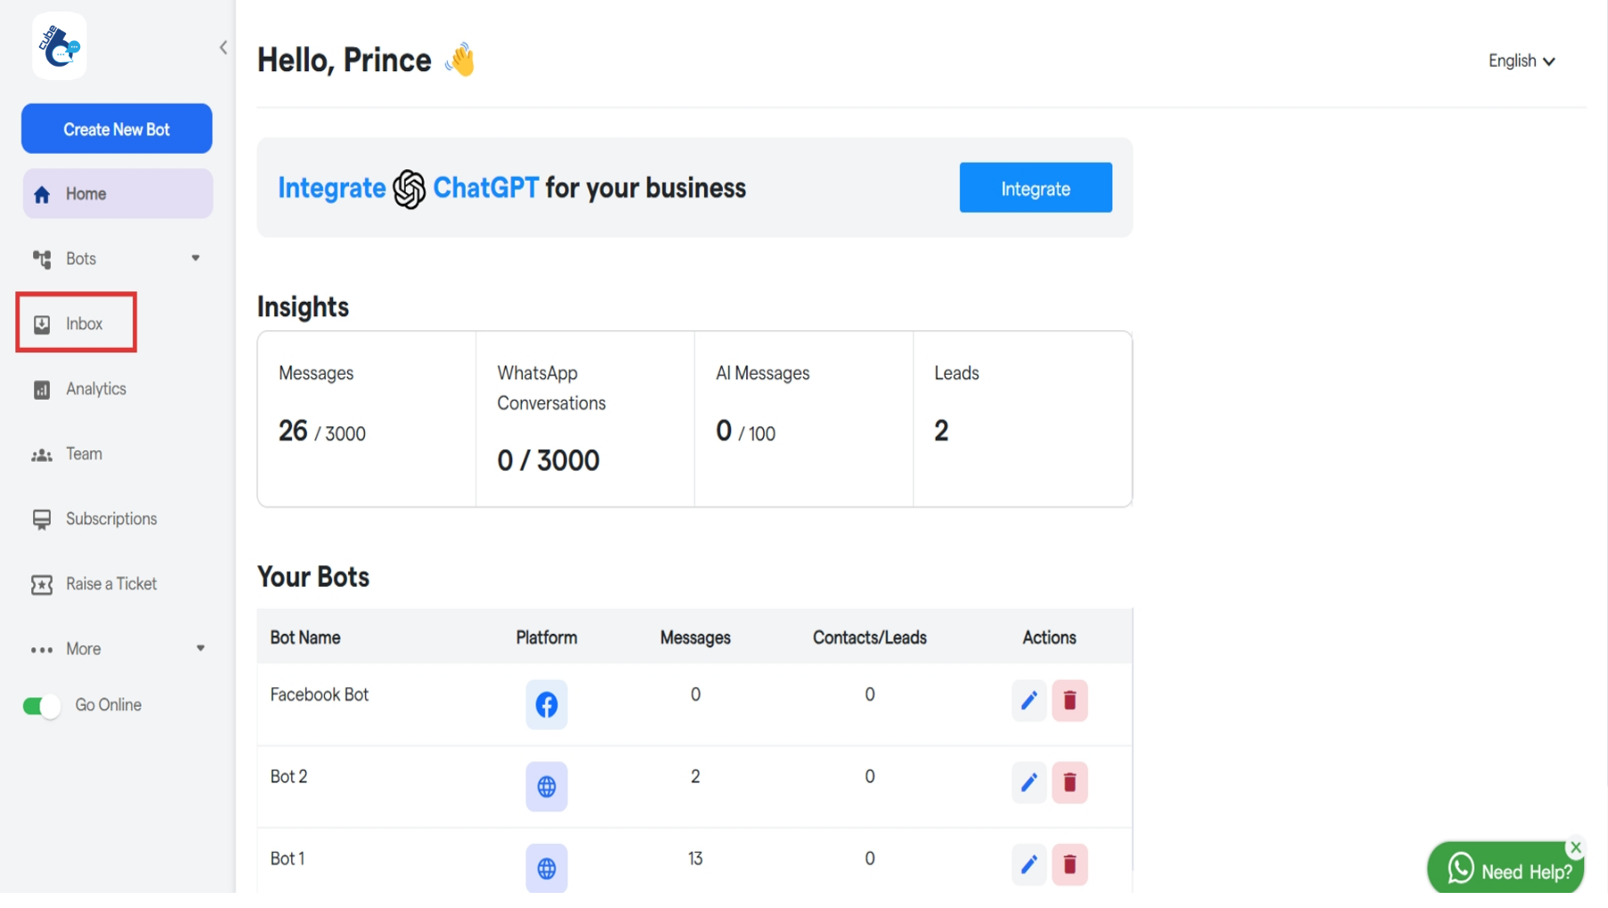Click the edit pencil for Bot 2

(x=1028, y=782)
